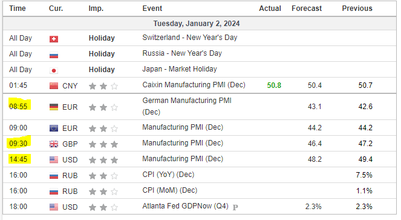This screenshot has width=401, height=220.
Task: Click the Switzerland flag icon
Action: [x=54, y=39]
